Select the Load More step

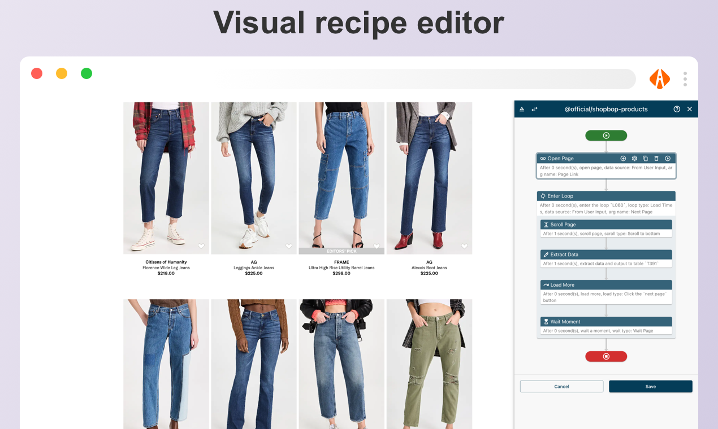point(606,292)
